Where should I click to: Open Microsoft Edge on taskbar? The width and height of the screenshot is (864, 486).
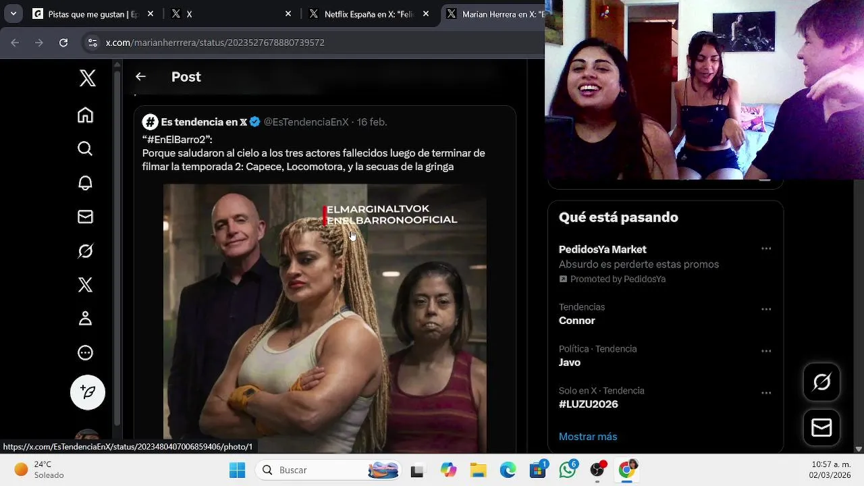click(x=508, y=470)
